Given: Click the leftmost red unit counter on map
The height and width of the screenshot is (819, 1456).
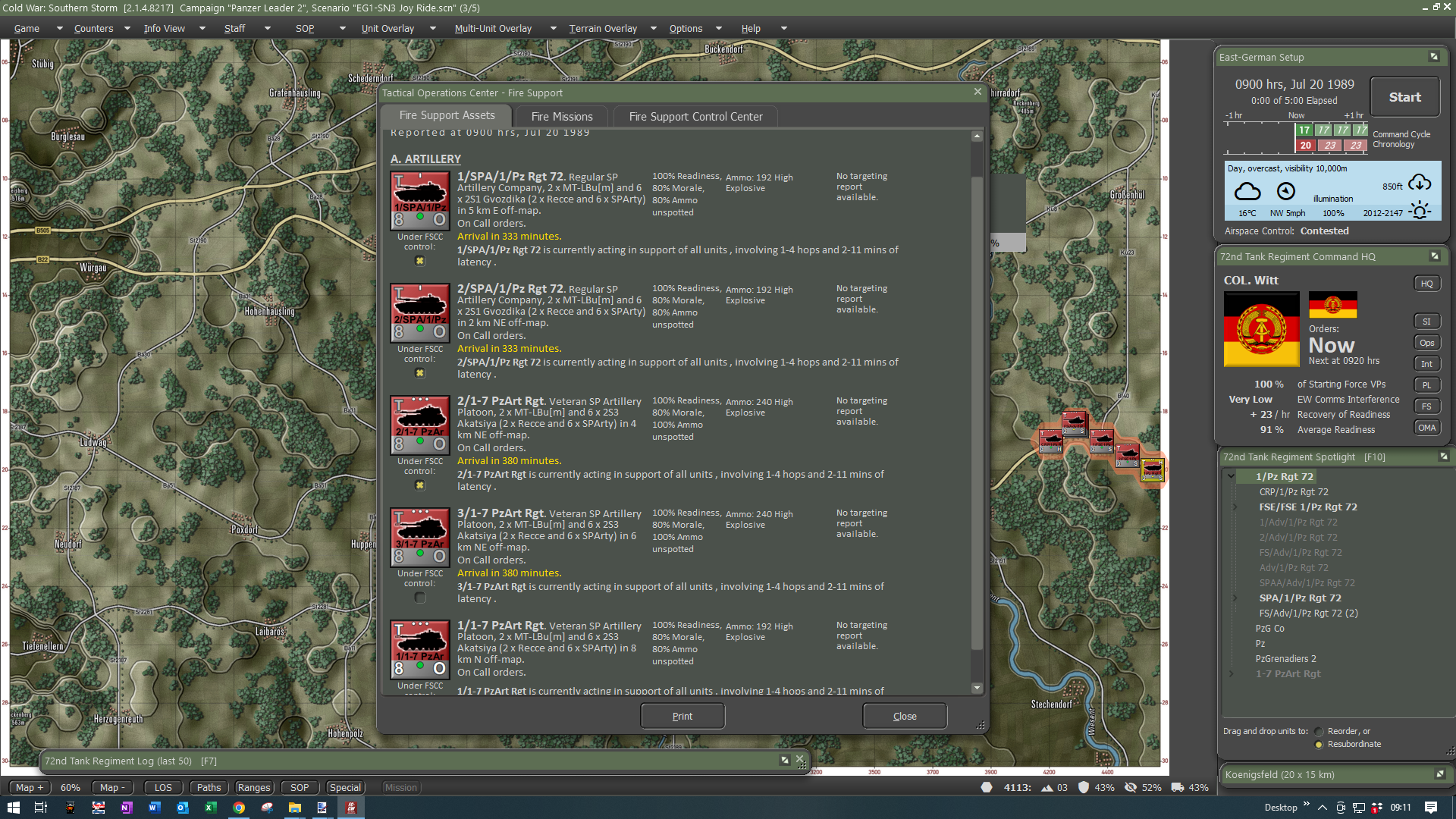Looking at the screenshot, I should coord(1050,441).
